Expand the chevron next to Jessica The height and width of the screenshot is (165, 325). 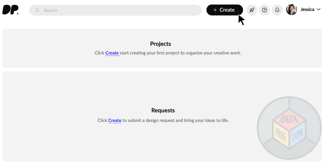[318, 10]
